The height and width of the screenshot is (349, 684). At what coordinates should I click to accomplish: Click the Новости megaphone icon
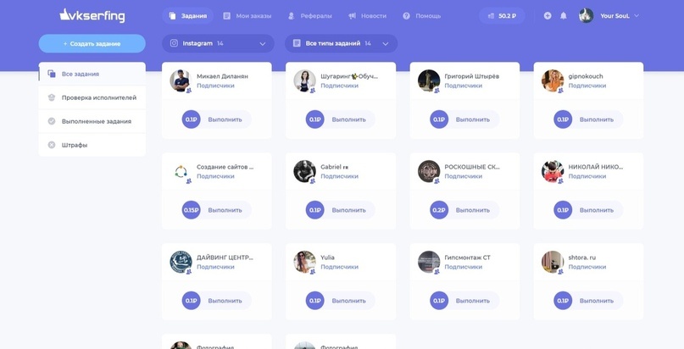click(x=352, y=16)
